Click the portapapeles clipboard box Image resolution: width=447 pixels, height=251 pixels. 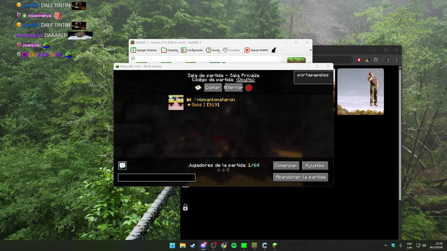coord(313,77)
